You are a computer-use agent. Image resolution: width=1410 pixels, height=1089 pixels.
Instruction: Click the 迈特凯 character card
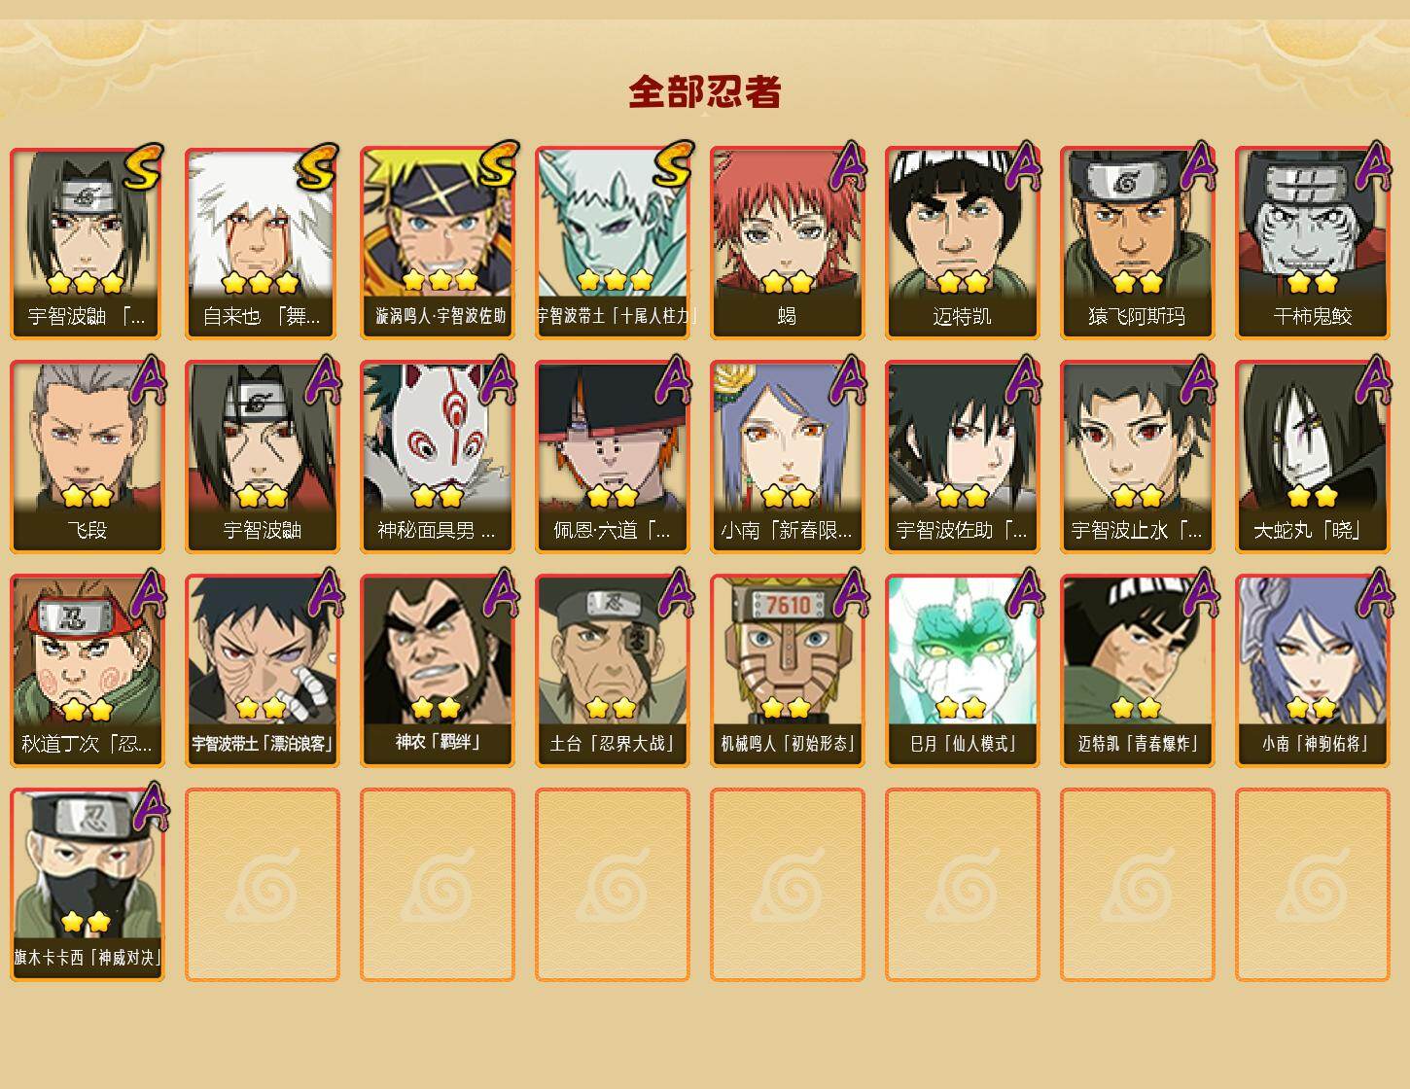pos(962,243)
